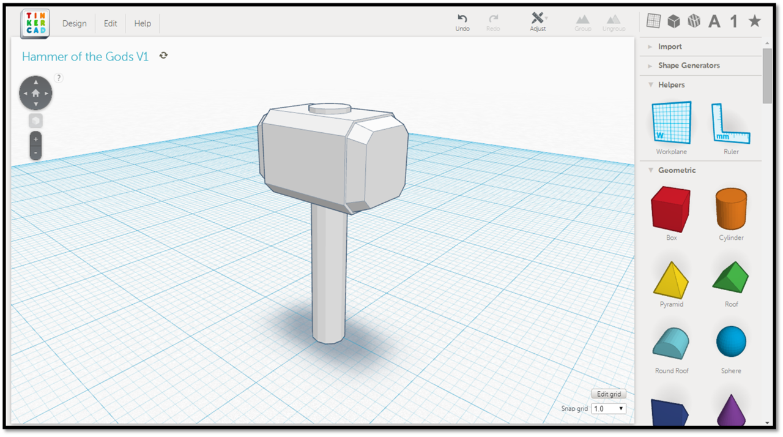This screenshot has height=437, width=783.
Task: Click the Undo arrow icon
Action: tap(462, 19)
